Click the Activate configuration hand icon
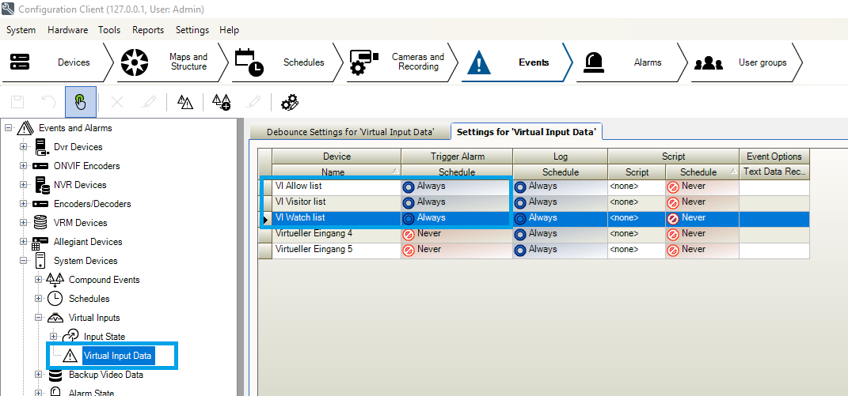 pyautogui.click(x=81, y=102)
